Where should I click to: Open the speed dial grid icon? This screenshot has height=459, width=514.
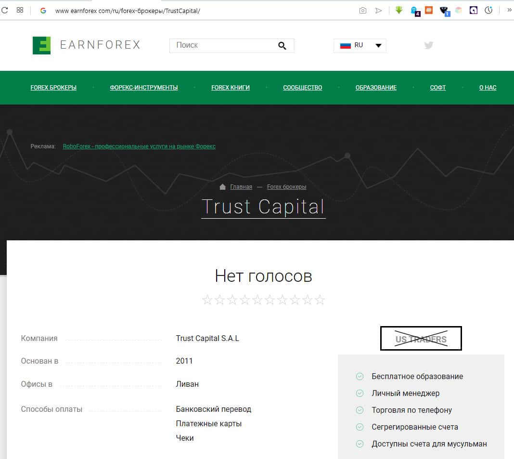tap(20, 10)
